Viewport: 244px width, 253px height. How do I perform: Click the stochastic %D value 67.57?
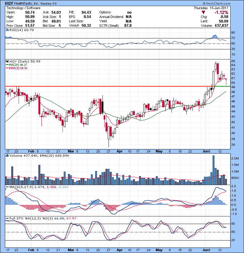71,218
